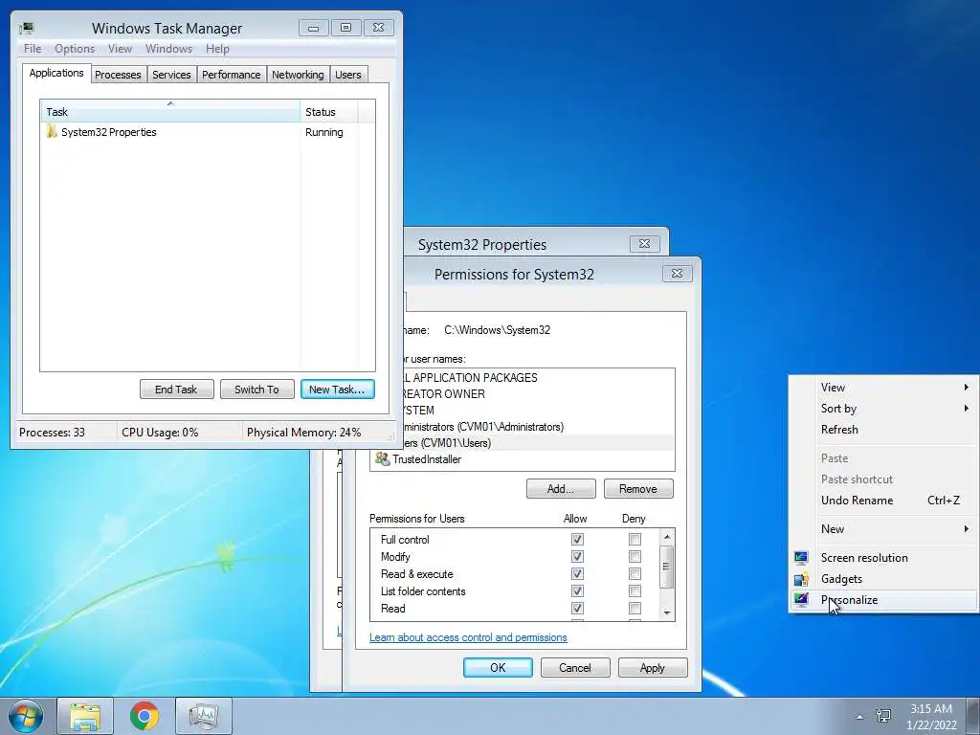
Task: Click the network tray icon
Action: [883, 716]
